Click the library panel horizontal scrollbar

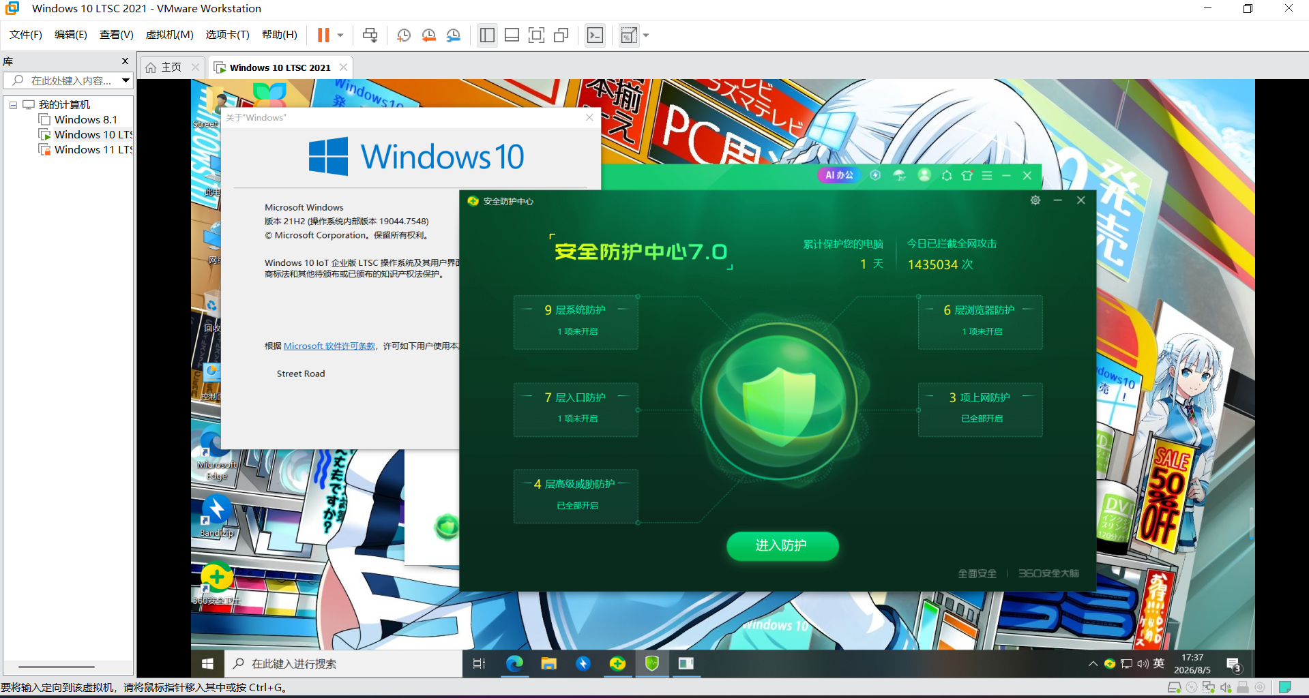[x=57, y=667]
